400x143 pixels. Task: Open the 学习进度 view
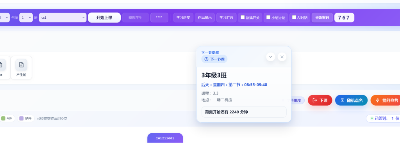click(x=183, y=18)
